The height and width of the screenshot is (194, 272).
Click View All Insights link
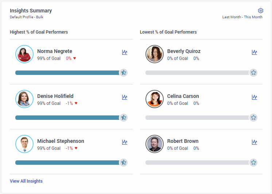click(x=26, y=181)
